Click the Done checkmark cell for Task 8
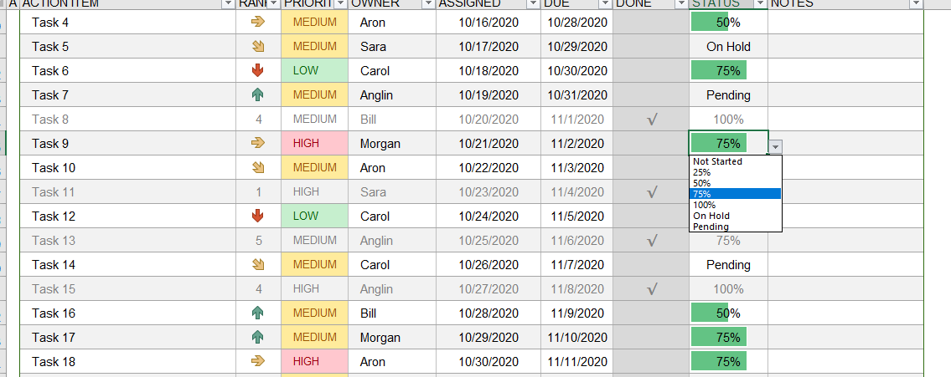951x377 pixels. pyautogui.click(x=651, y=120)
